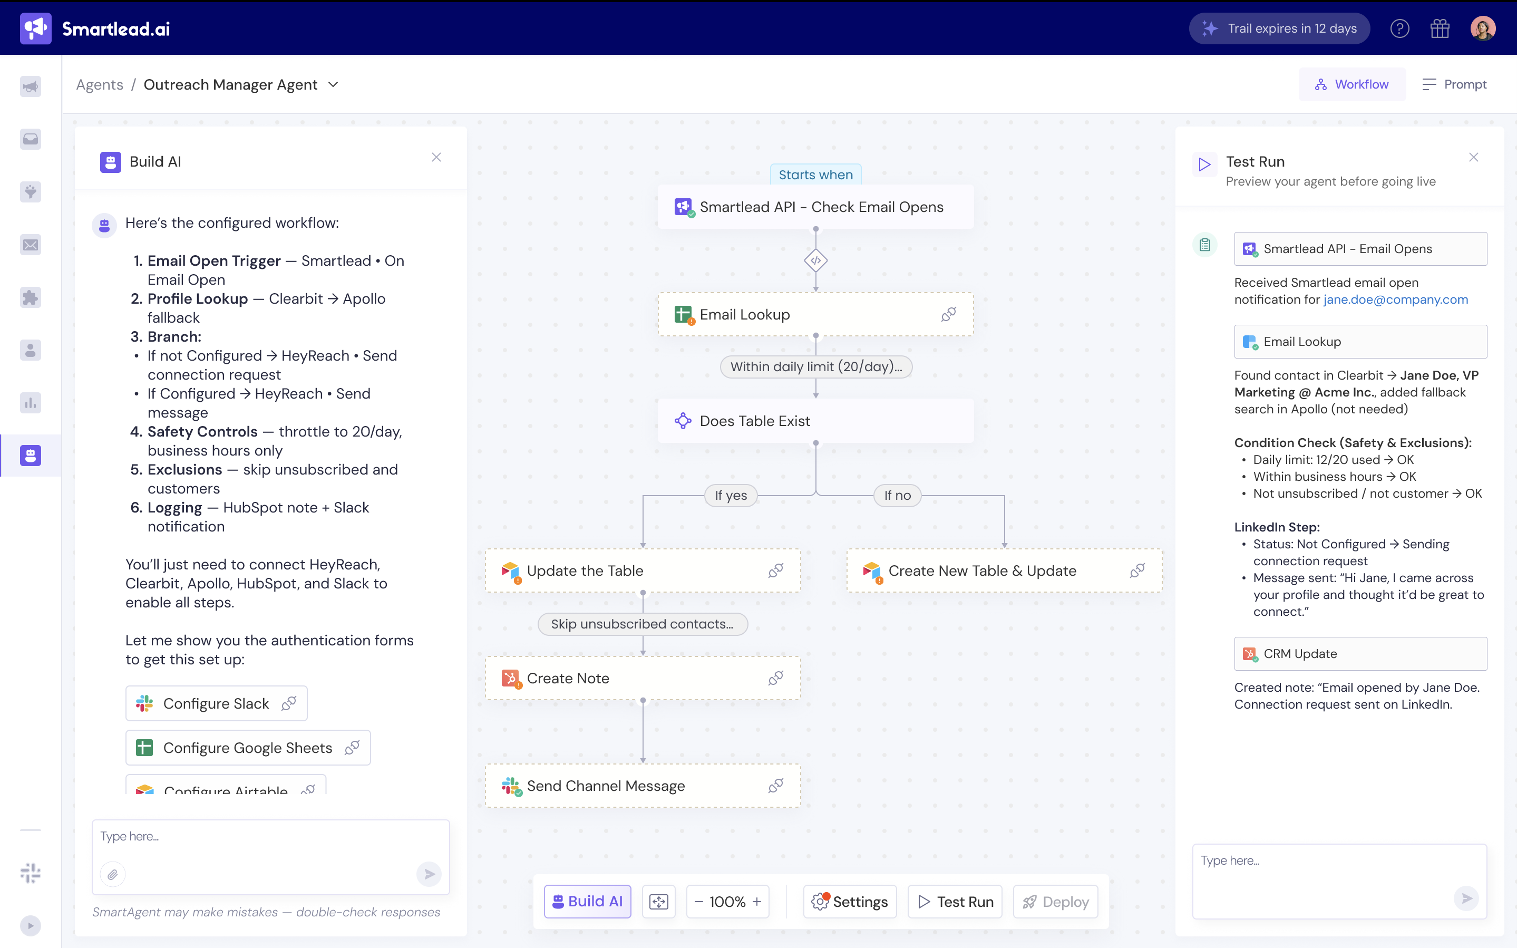Screen dimensions: 1517x948
Task: Open the Email Lookup test run step
Action: pyautogui.click(x=1360, y=342)
